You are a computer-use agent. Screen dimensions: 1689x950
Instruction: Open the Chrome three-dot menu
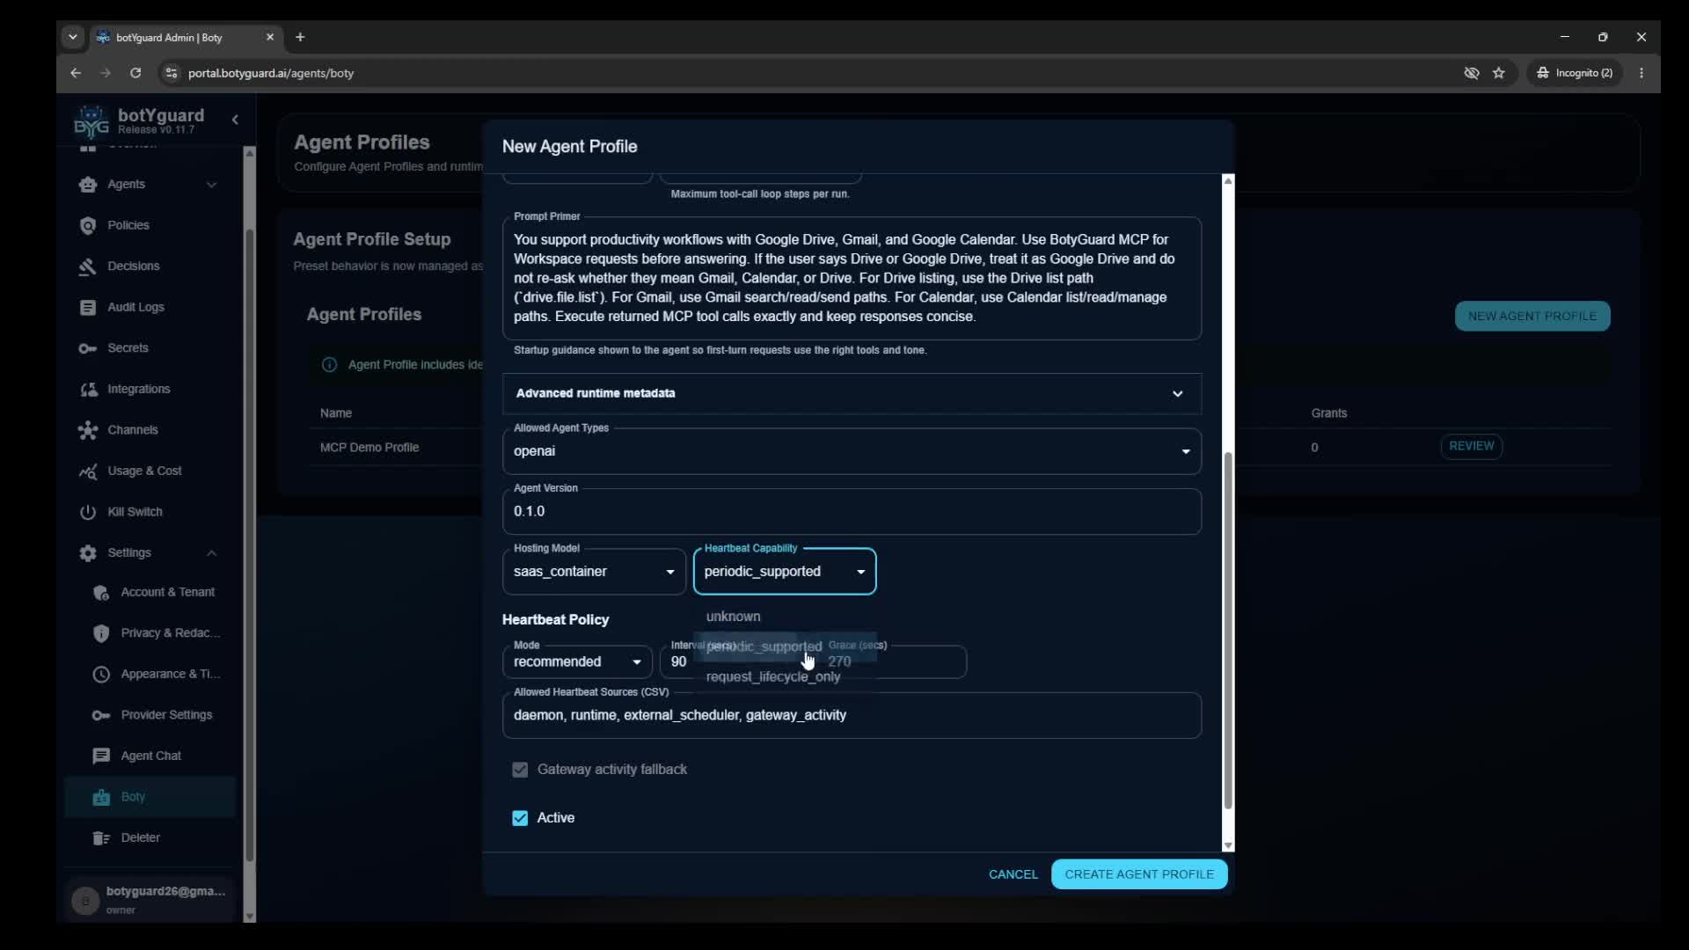pyautogui.click(x=1641, y=73)
